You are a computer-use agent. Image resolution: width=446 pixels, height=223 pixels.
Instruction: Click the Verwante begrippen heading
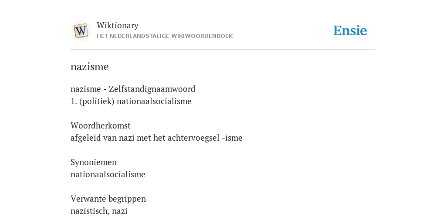point(108,199)
